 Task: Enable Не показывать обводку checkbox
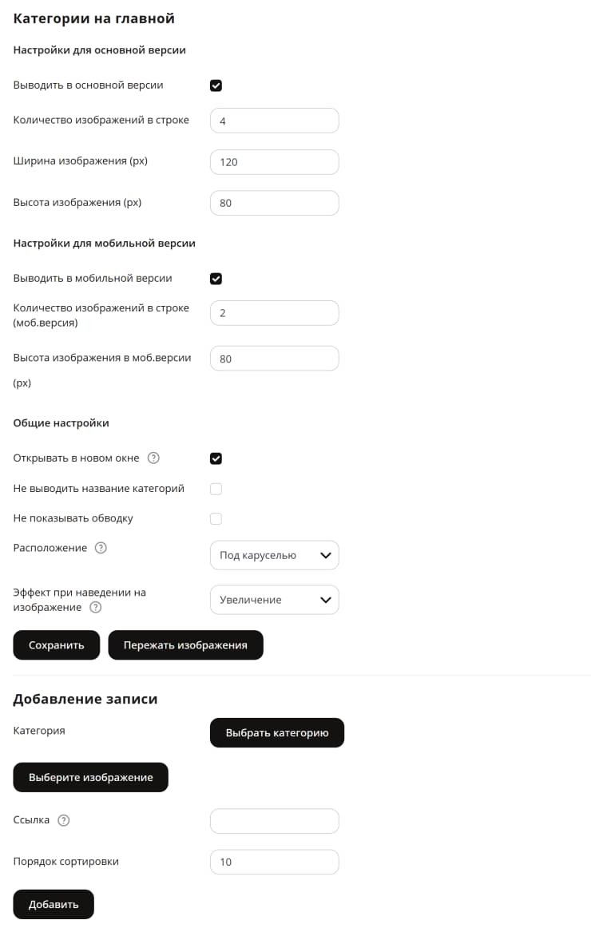(x=216, y=518)
